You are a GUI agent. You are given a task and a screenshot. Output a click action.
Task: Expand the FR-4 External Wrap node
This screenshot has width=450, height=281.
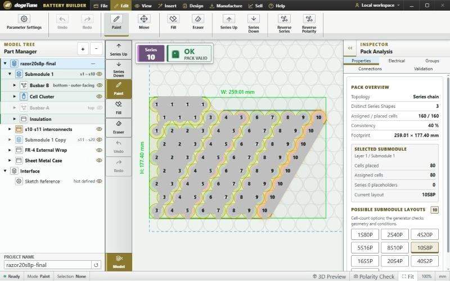(x=10, y=150)
